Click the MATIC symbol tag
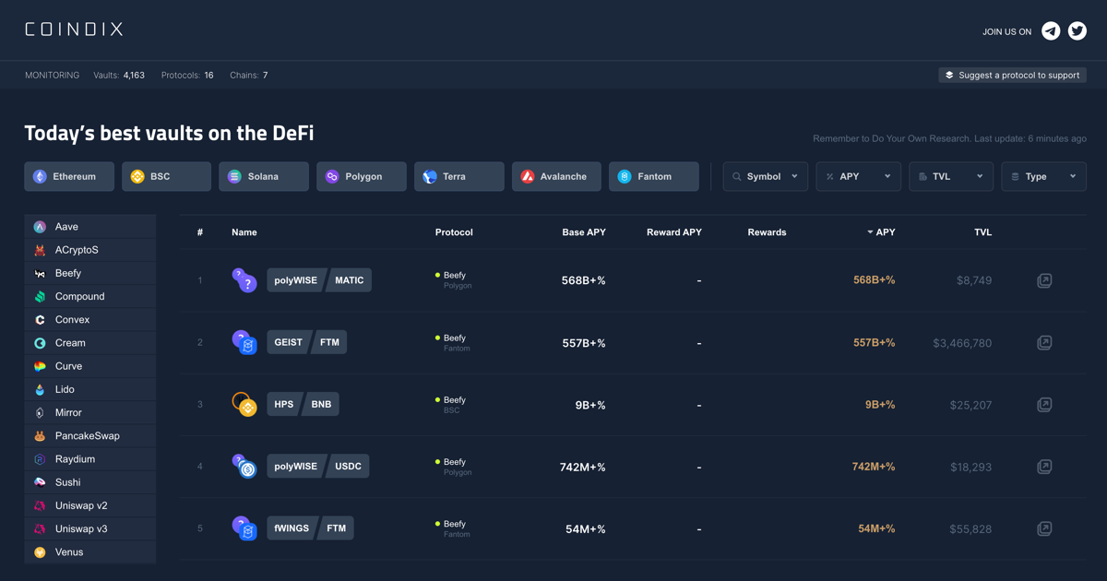 pyautogui.click(x=350, y=280)
